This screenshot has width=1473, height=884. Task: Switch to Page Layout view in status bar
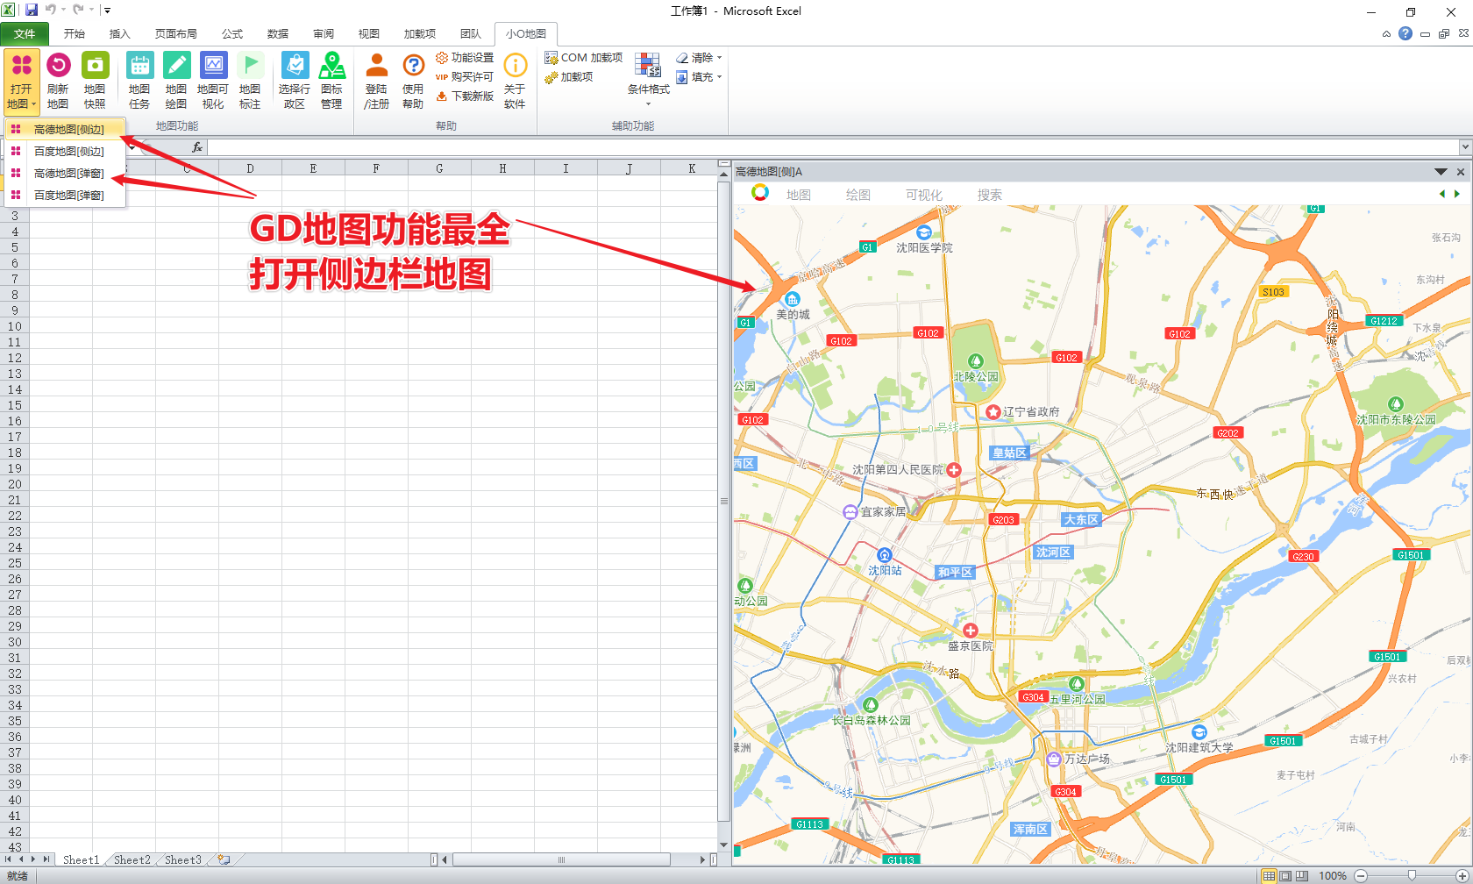tap(1285, 875)
